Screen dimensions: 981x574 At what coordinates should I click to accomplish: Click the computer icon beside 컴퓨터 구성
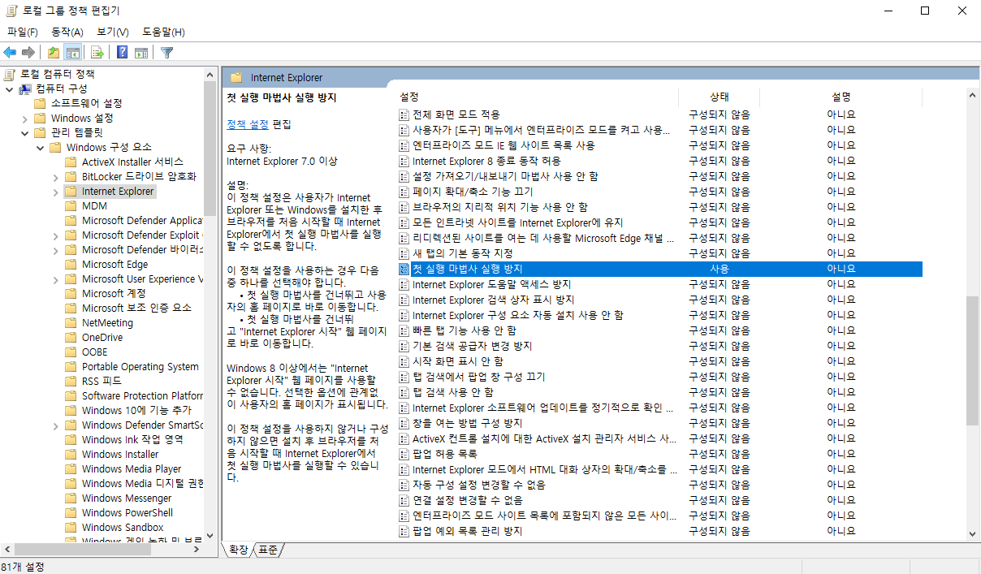25,88
